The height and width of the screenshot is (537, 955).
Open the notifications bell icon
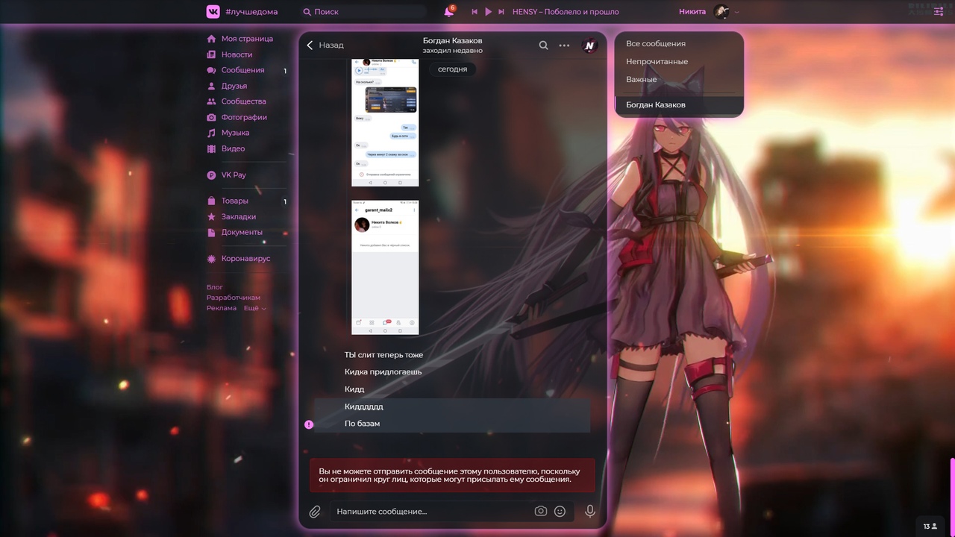(448, 12)
